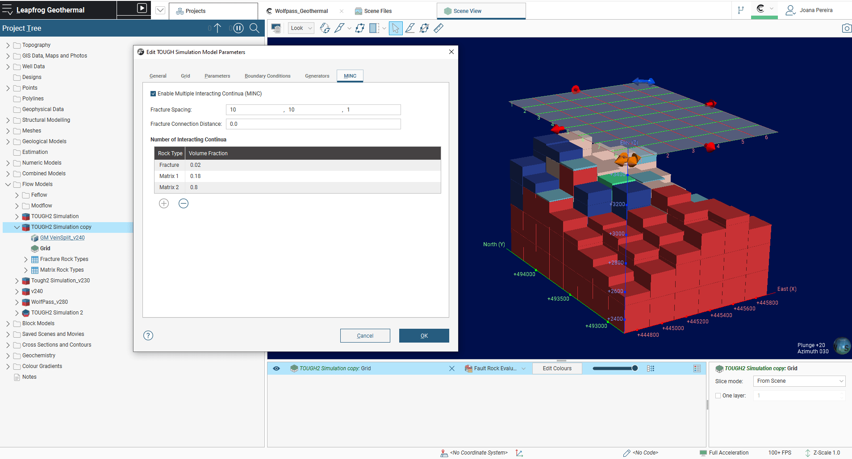Viewport: 852px width, 459px height.
Task: Collapse the Flow Models folder
Action: pos(8,184)
